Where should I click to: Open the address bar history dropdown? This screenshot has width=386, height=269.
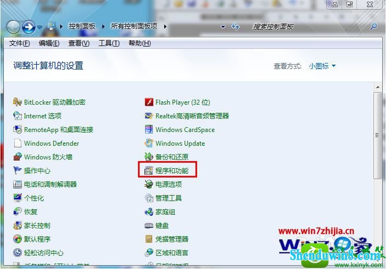click(223, 27)
